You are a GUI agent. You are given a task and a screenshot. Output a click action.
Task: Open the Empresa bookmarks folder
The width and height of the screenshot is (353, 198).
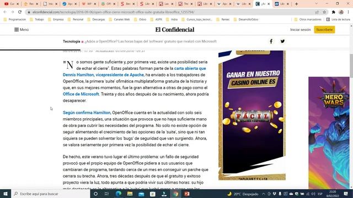tap(56, 20)
